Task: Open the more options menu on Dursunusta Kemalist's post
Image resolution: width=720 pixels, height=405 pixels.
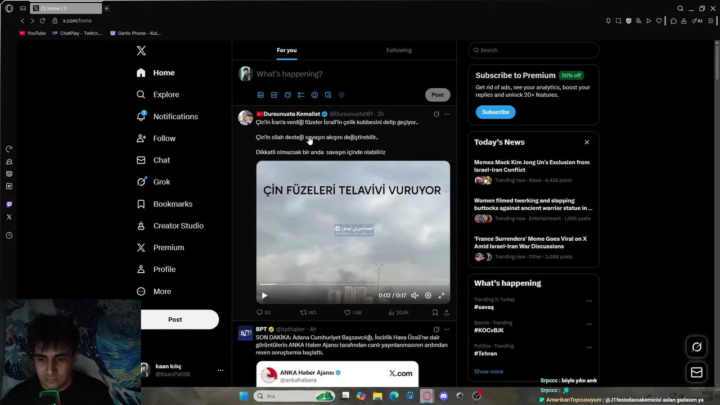Action: (x=447, y=114)
